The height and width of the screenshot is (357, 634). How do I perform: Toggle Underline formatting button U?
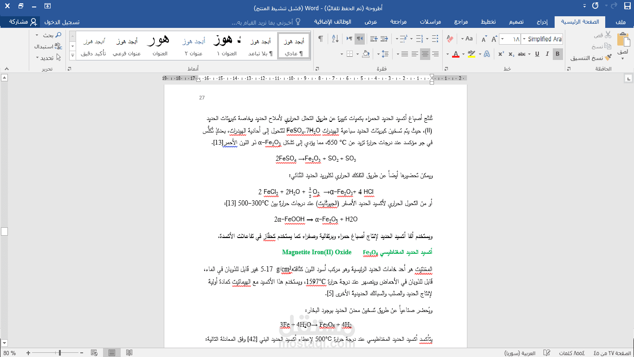(x=537, y=54)
